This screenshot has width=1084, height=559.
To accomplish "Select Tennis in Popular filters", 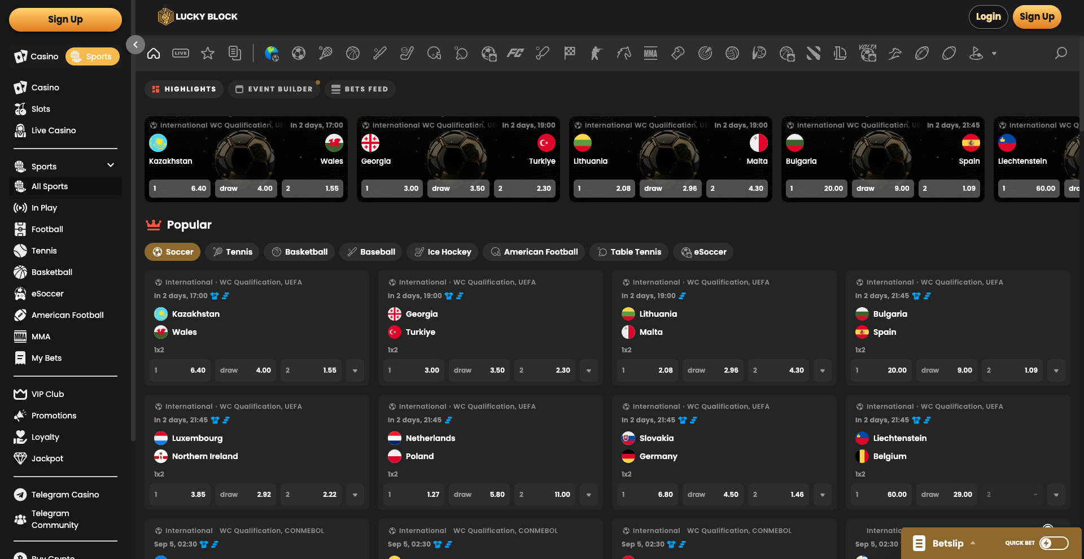I will [x=232, y=252].
